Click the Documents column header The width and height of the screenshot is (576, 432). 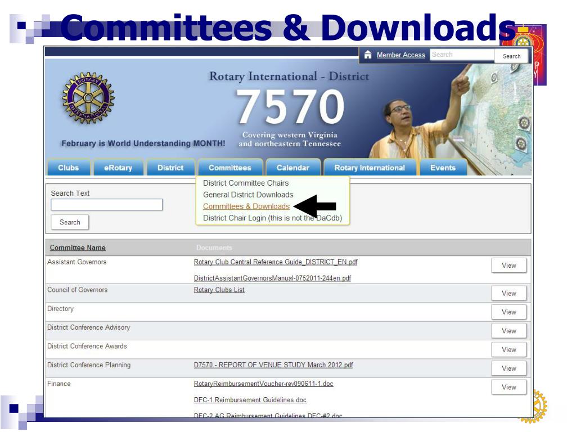coord(214,247)
